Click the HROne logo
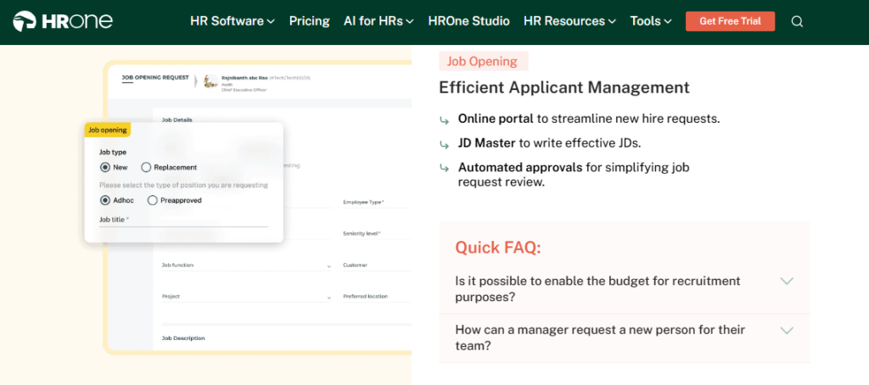Image resolution: width=869 pixels, height=385 pixels. coord(63,21)
